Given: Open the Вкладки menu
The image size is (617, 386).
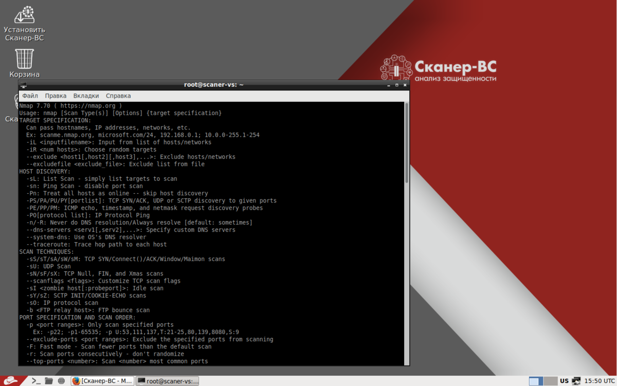Looking at the screenshot, I should click(86, 96).
